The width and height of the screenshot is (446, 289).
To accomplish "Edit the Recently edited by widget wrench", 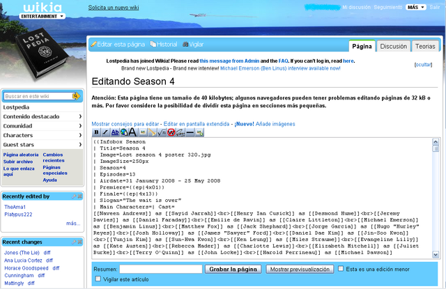I will point(74,196).
